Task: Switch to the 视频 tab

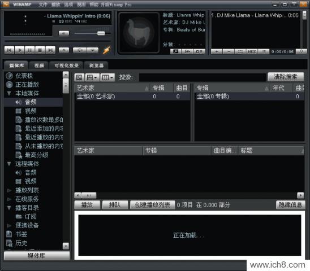Action: (39, 65)
